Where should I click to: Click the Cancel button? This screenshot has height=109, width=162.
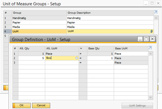click(41, 105)
